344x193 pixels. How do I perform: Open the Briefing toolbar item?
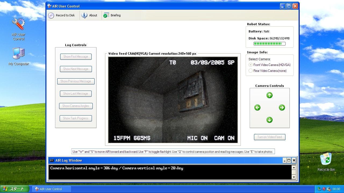(112, 15)
